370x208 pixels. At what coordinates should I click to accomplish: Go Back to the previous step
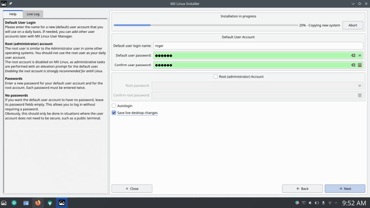pos(302,189)
